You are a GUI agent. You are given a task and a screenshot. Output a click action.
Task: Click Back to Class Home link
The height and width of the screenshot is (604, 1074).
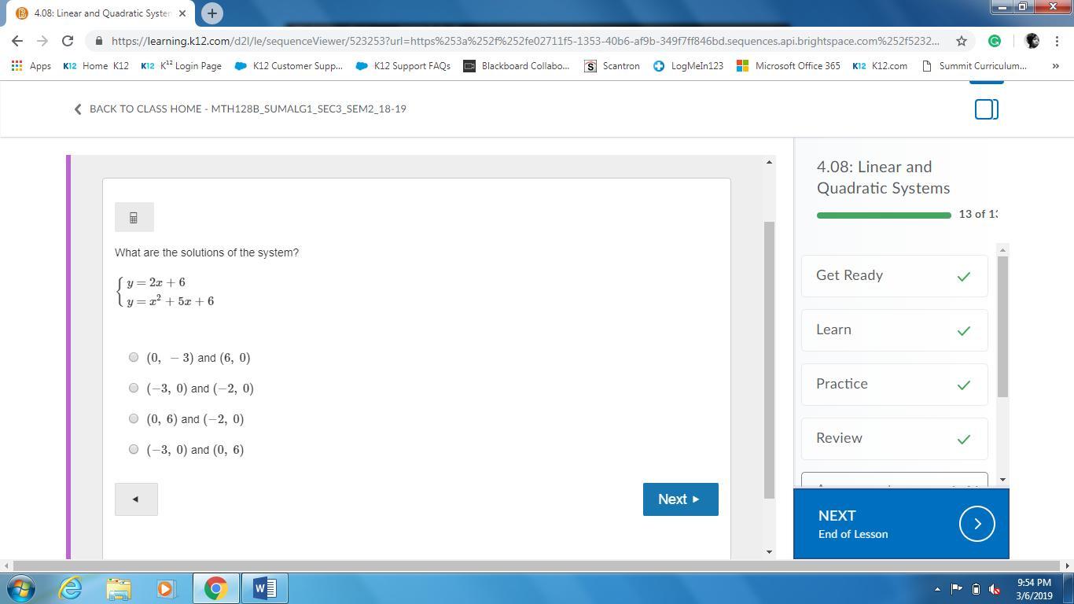tap(240, 109)
